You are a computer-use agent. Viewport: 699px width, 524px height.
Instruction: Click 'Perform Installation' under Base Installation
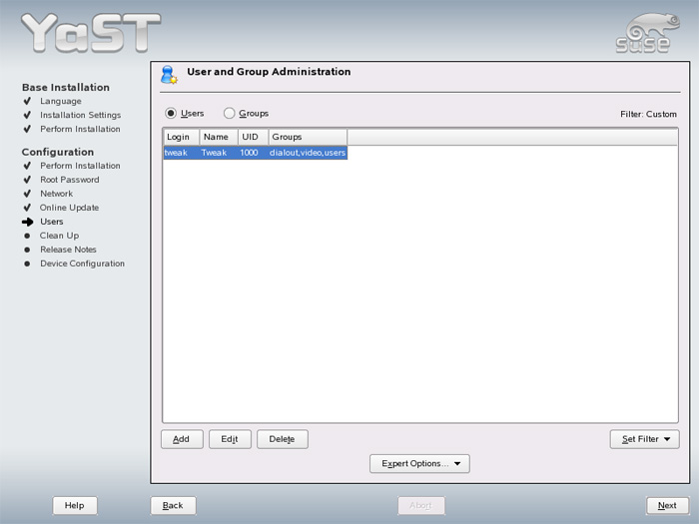pyautogui.click(x=80, y=129)
